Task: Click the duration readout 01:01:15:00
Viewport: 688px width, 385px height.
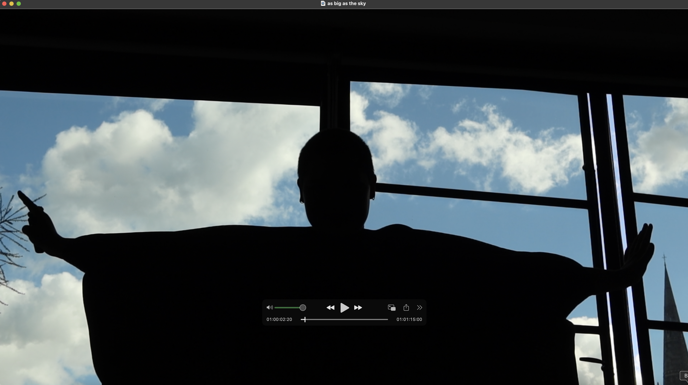Action: click(x=409, y=319)
